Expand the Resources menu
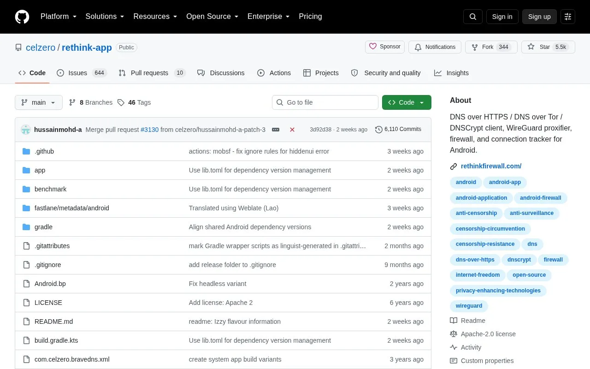The image size is (590, 369). coord(155,17)
